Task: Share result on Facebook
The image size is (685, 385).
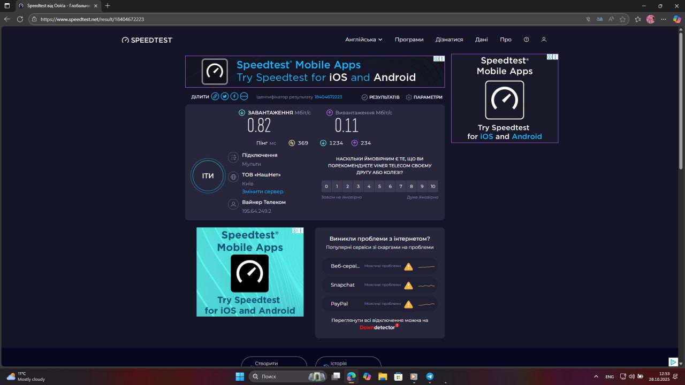Action: (x=234, y=97)
